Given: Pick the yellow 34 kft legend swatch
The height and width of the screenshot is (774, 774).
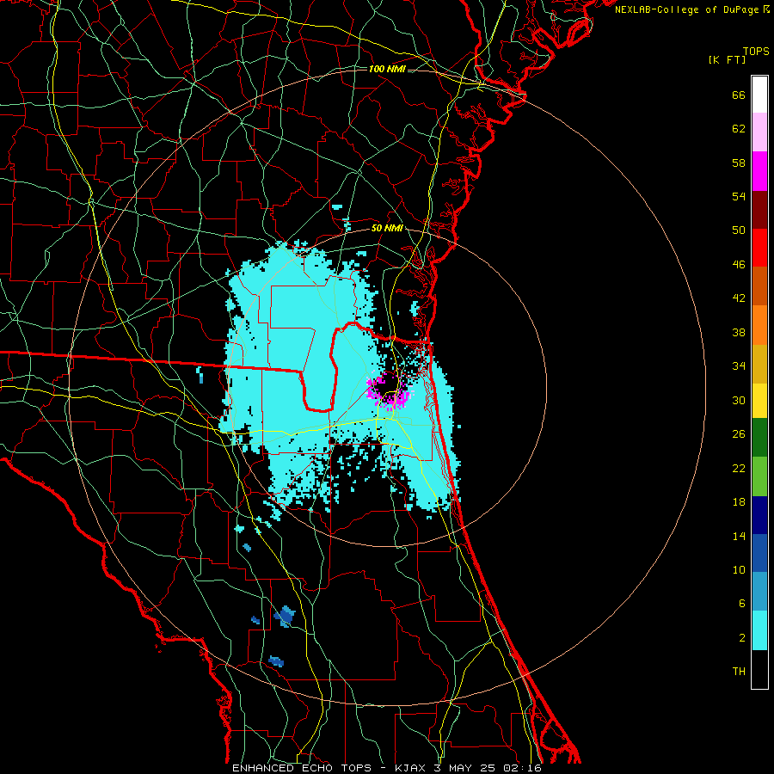Looking at the screenshot, I should (759, 401).
